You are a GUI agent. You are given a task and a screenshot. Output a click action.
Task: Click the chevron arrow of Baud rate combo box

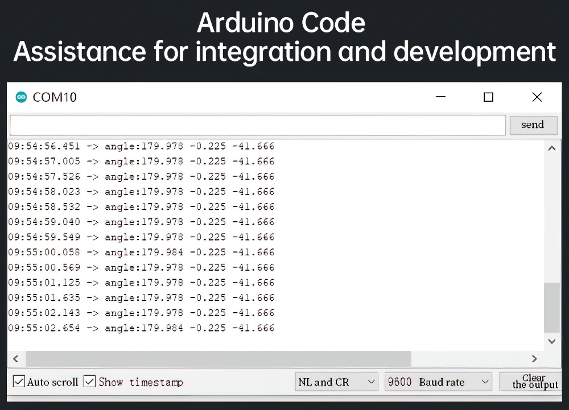click(x=485, y=382)
